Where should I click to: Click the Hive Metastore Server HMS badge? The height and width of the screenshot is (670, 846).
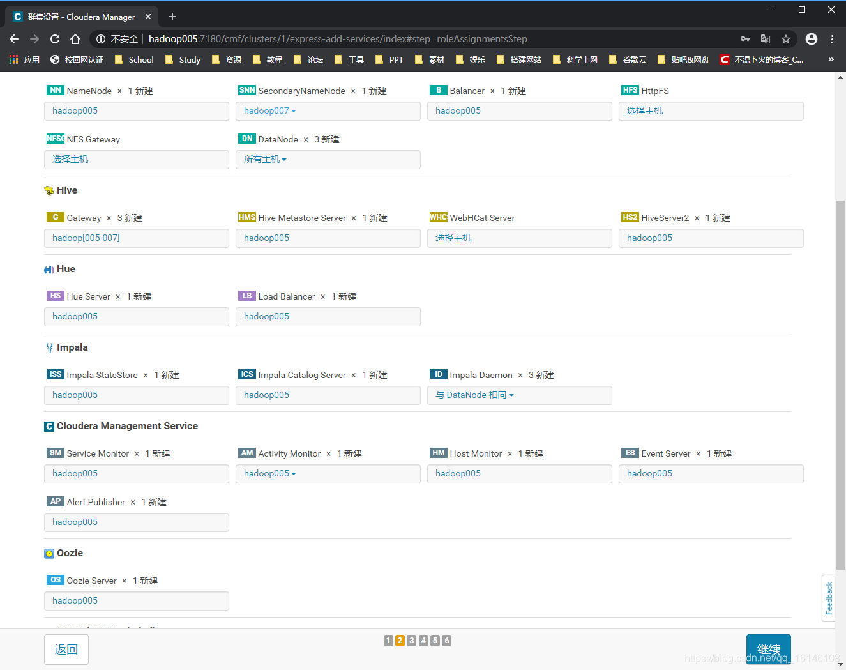[x=247, y=217]
